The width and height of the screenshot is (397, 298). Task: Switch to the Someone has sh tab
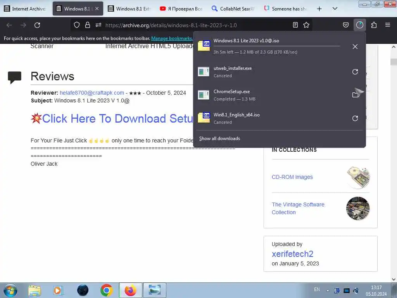click(x=285, y=9)
